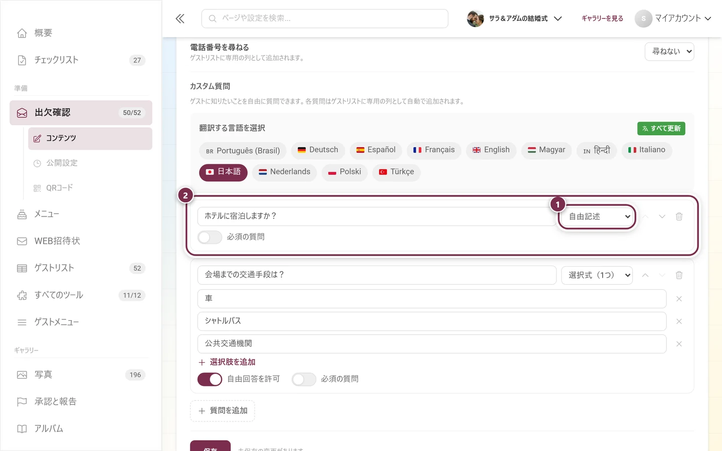
Task: Delete the ホテルに宿泊しますか question via trash icon
Action: point(679,216)
